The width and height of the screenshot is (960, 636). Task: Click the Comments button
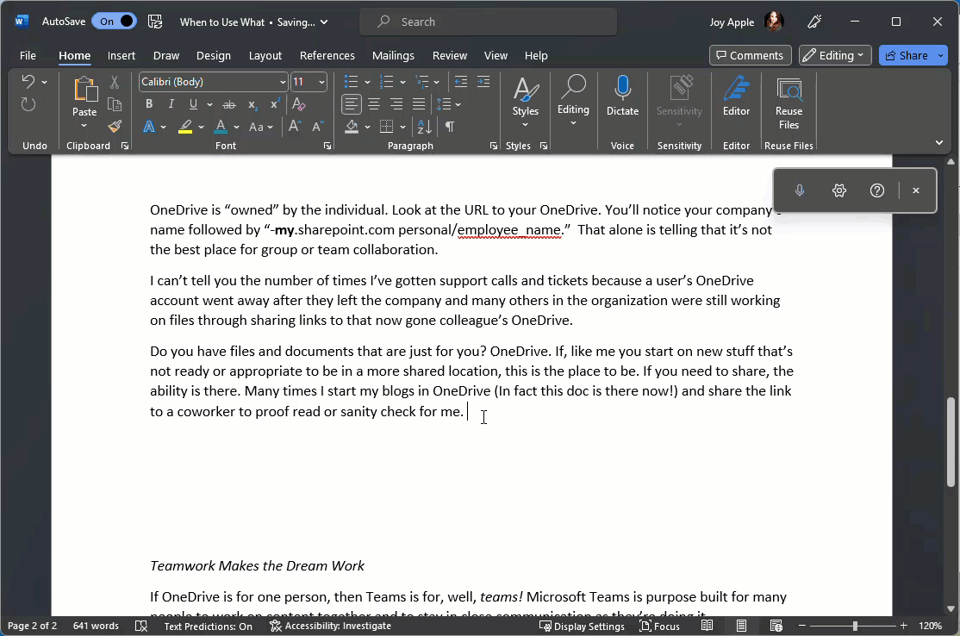click(750, 55)
